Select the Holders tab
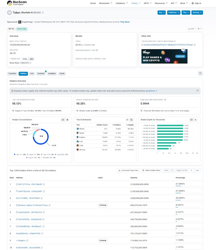Image resolution: width=216 pixels, height=250 pixels. coord(23,73)
